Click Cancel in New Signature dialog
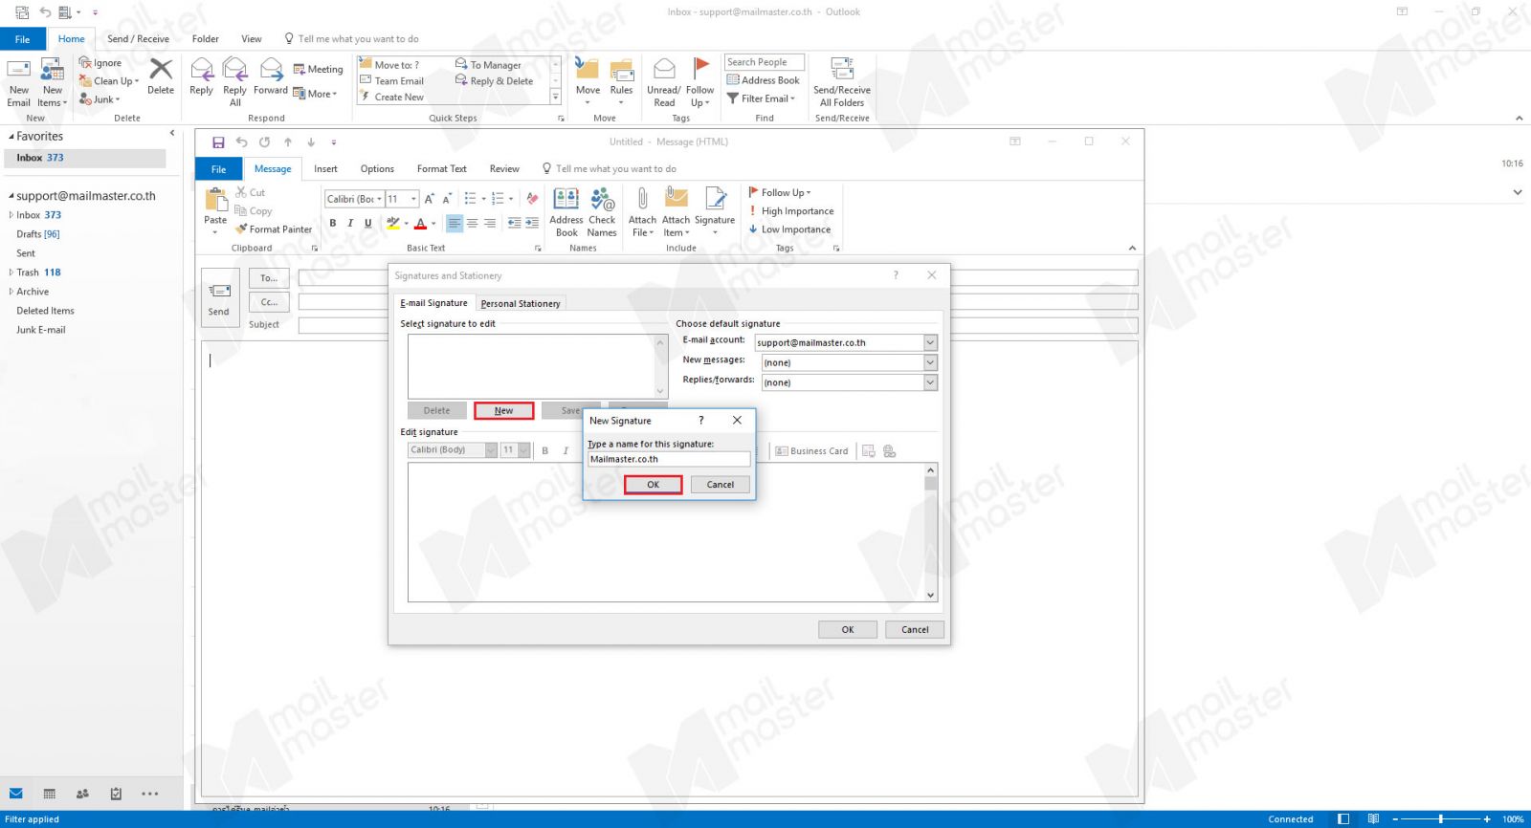Screen dimensions: 1531x828 click(720, 485)
